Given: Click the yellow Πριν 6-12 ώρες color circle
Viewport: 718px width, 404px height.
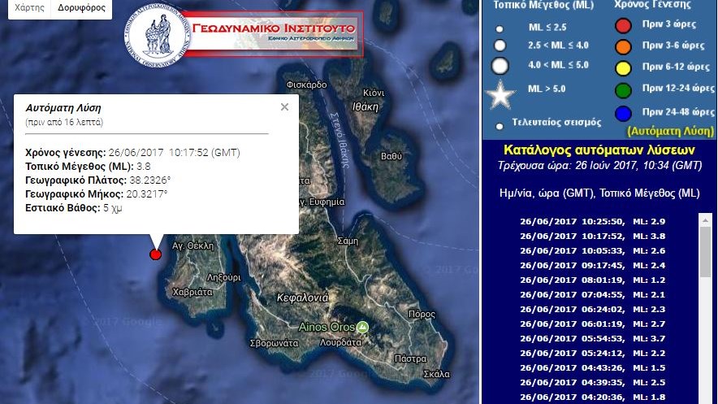Looking at the screenshot, I should pos(623,68).
